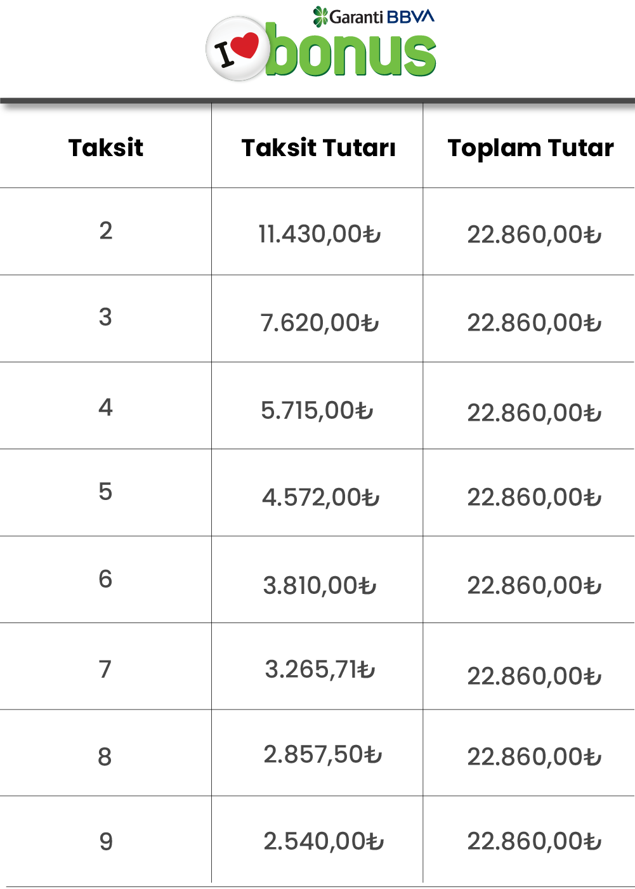The image size is (635, 889).
Task: Select the Taksit Tutarı column header
Action: (318, 148)
